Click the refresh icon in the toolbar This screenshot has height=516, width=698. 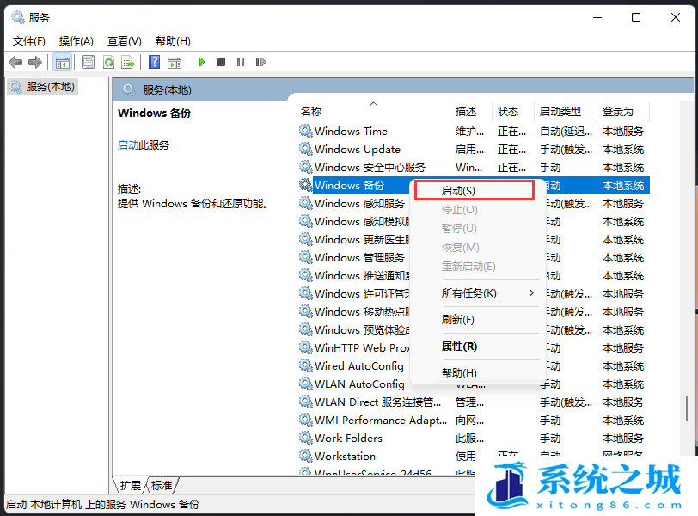point(108,62)
